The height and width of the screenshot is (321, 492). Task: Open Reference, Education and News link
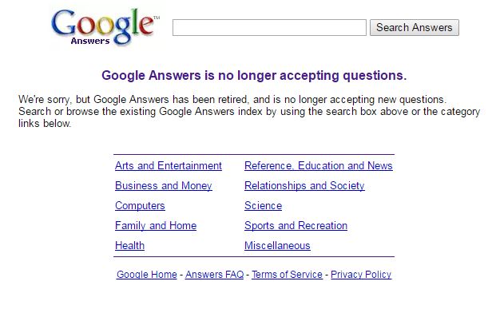(319, 166)
